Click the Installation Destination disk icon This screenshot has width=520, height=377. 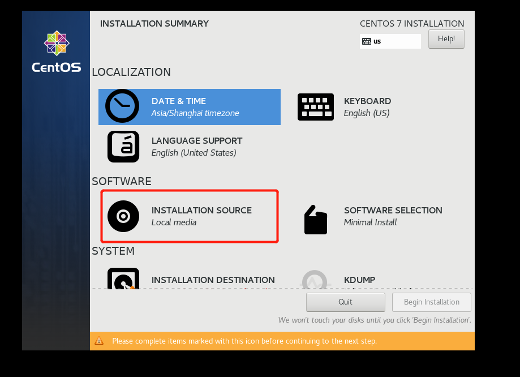pos(123,279)
